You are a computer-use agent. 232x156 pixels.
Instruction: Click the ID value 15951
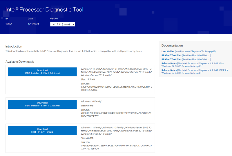(9, 24)
